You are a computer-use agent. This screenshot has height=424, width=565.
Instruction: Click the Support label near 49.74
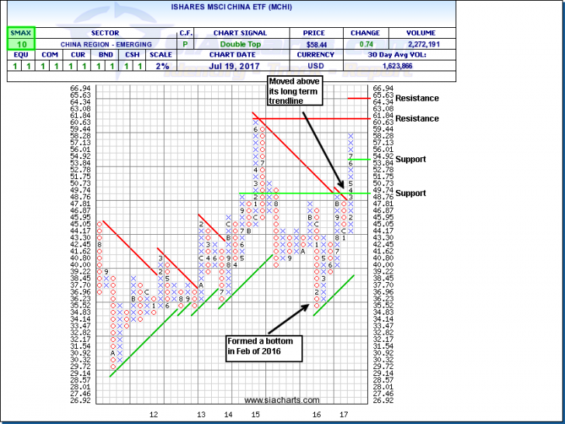411,193
